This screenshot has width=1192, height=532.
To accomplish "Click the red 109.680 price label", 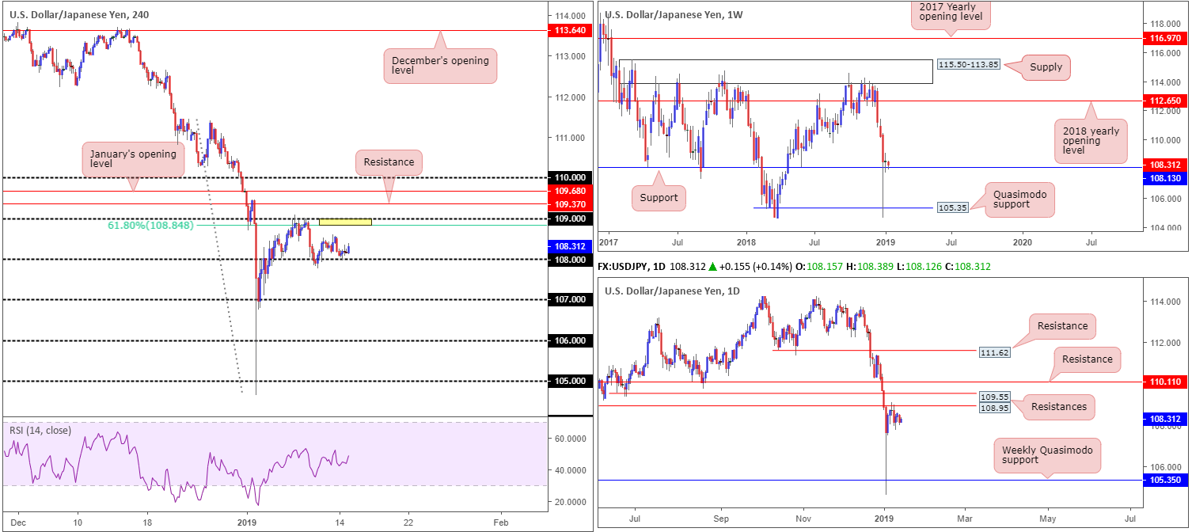I will point(569,191).
